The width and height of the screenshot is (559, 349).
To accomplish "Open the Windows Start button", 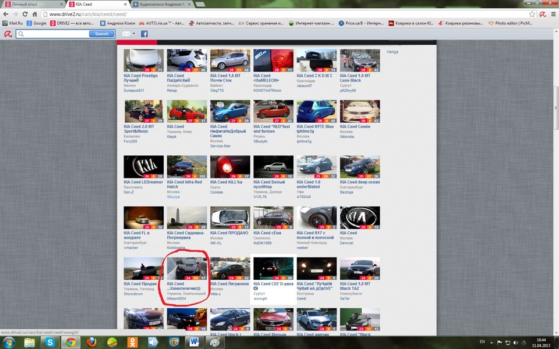I will pos(9,343).
